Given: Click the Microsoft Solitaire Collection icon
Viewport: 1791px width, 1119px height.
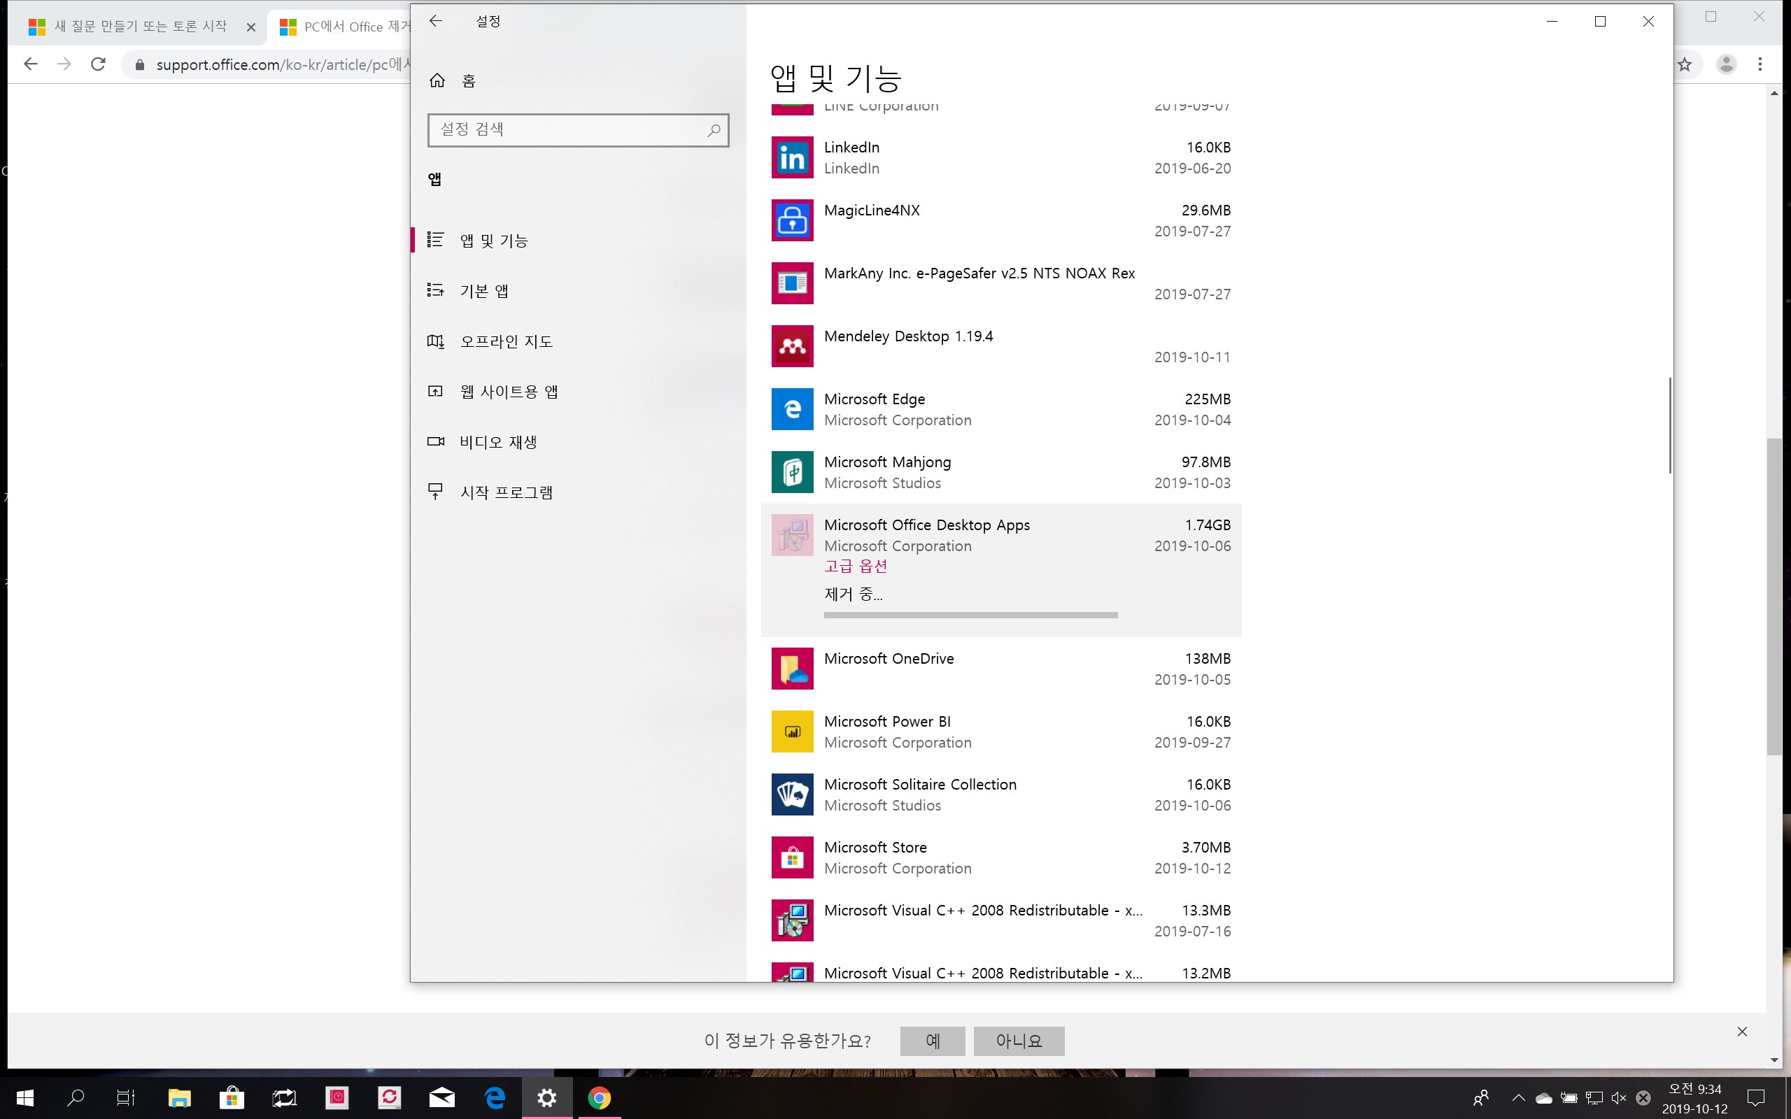Looking at the screenshot, I should pyautogui.click(x=792, y=794).
